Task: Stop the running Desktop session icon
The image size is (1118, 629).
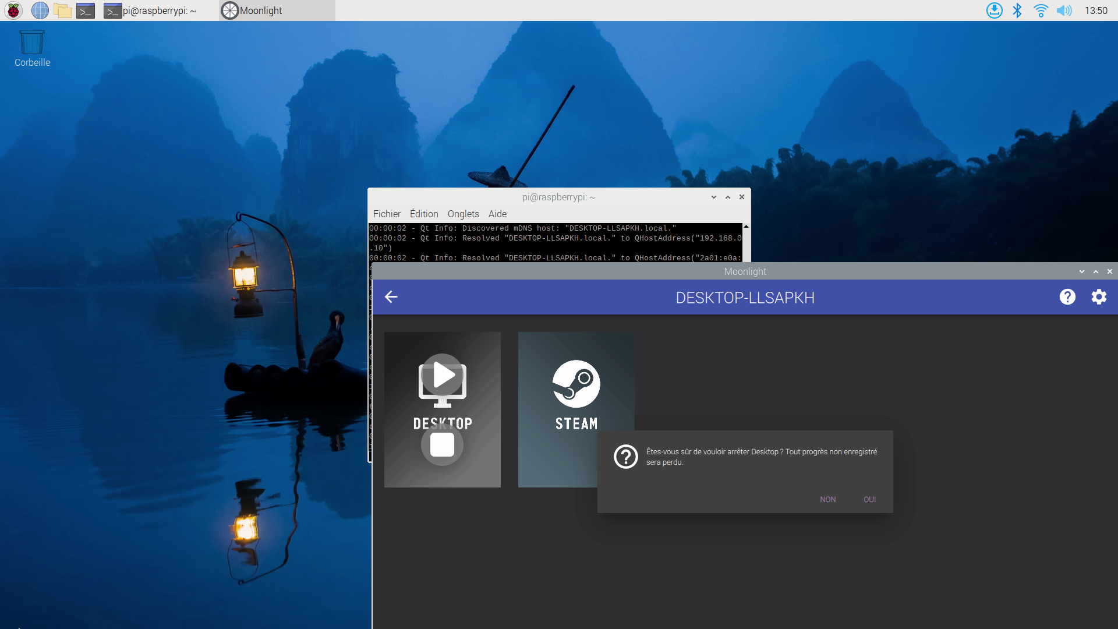Action: point(443,444)
